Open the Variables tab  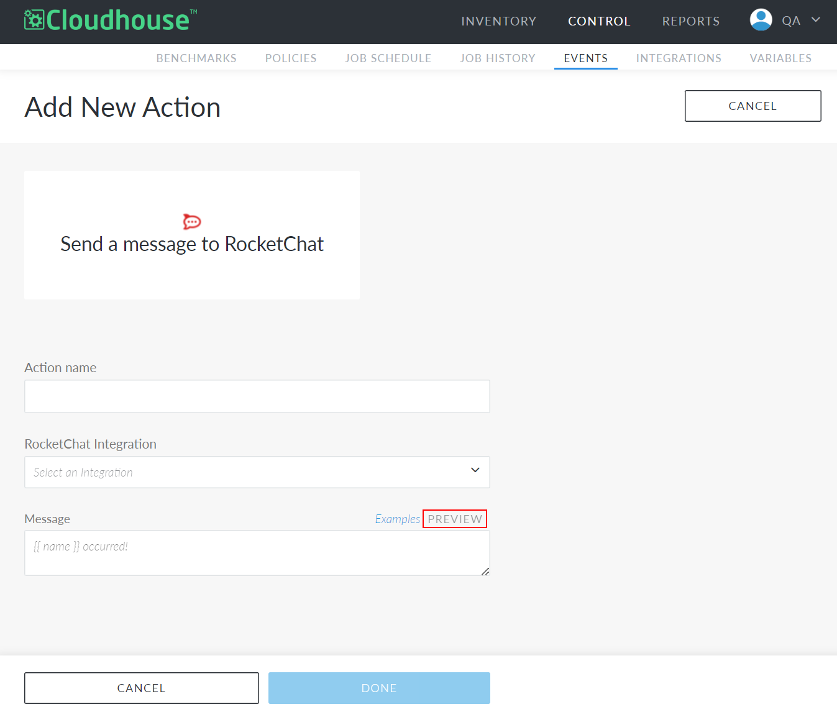pos(780,58)
